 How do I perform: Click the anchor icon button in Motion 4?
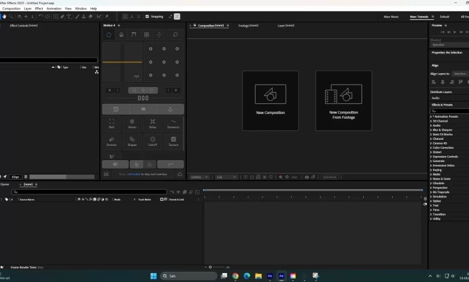pos(170,109)
